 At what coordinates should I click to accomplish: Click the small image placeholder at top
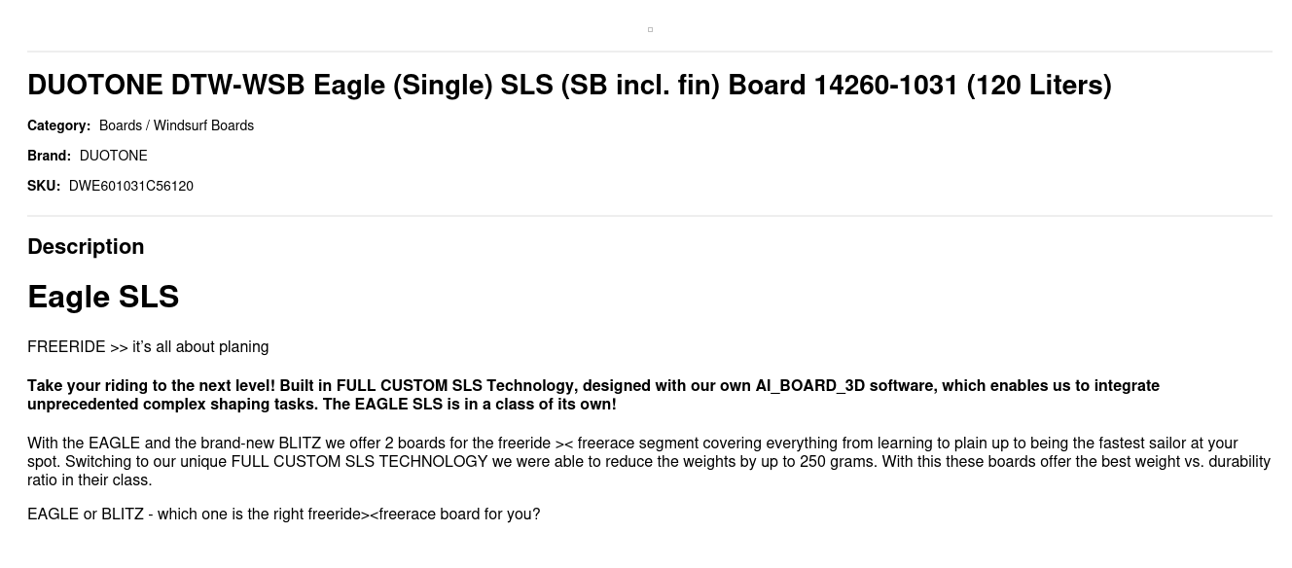(x=650, y=29)
